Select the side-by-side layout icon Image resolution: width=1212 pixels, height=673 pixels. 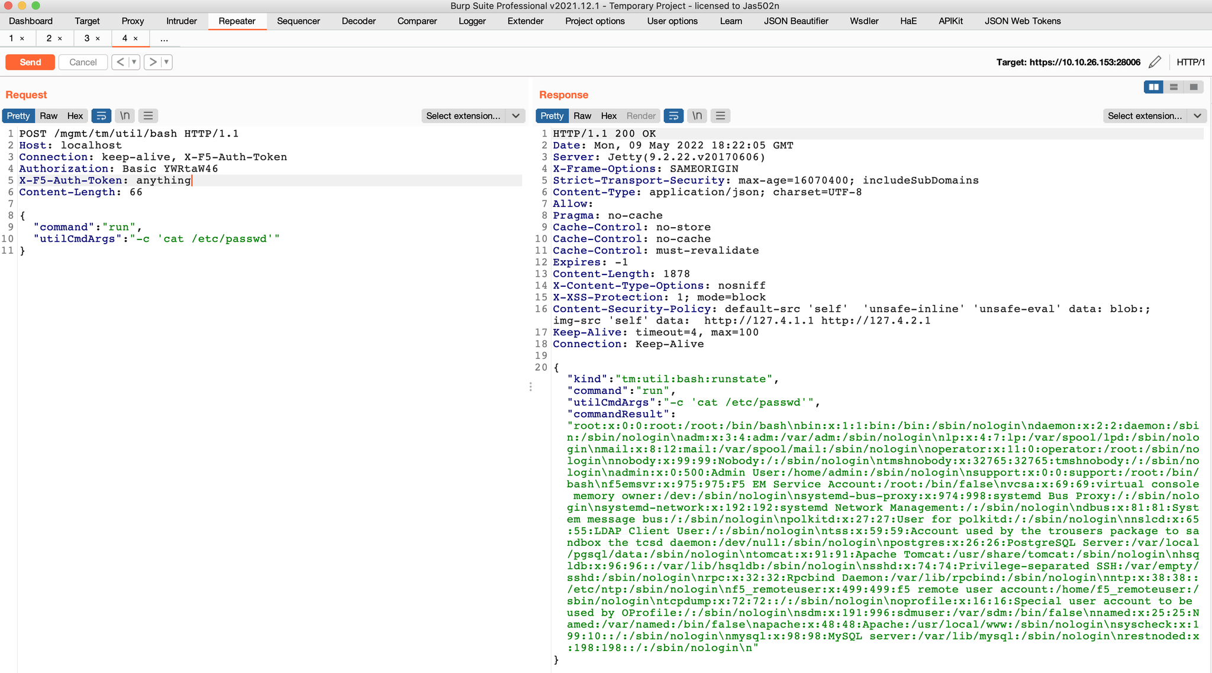point(1153,86)
